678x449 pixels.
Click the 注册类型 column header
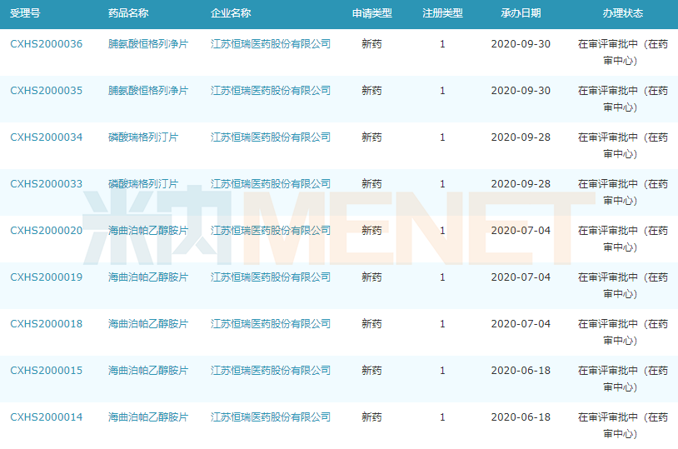point(442,13)
